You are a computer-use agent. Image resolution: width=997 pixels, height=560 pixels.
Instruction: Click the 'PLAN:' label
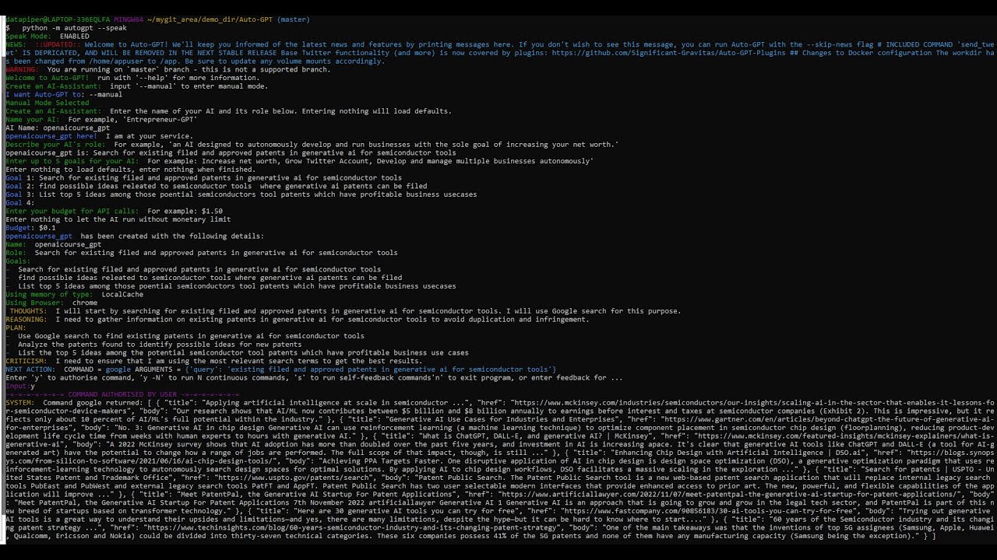click(16, 328)
